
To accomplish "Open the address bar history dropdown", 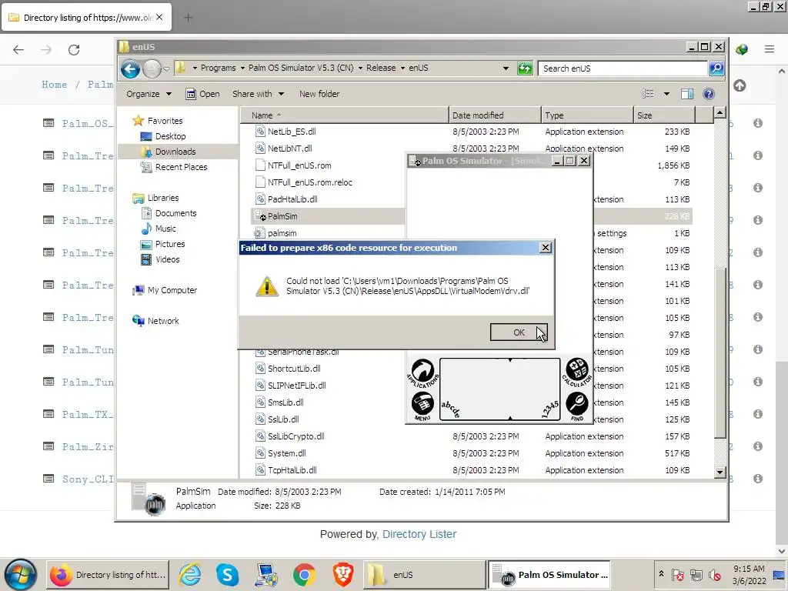I will 506,68.
